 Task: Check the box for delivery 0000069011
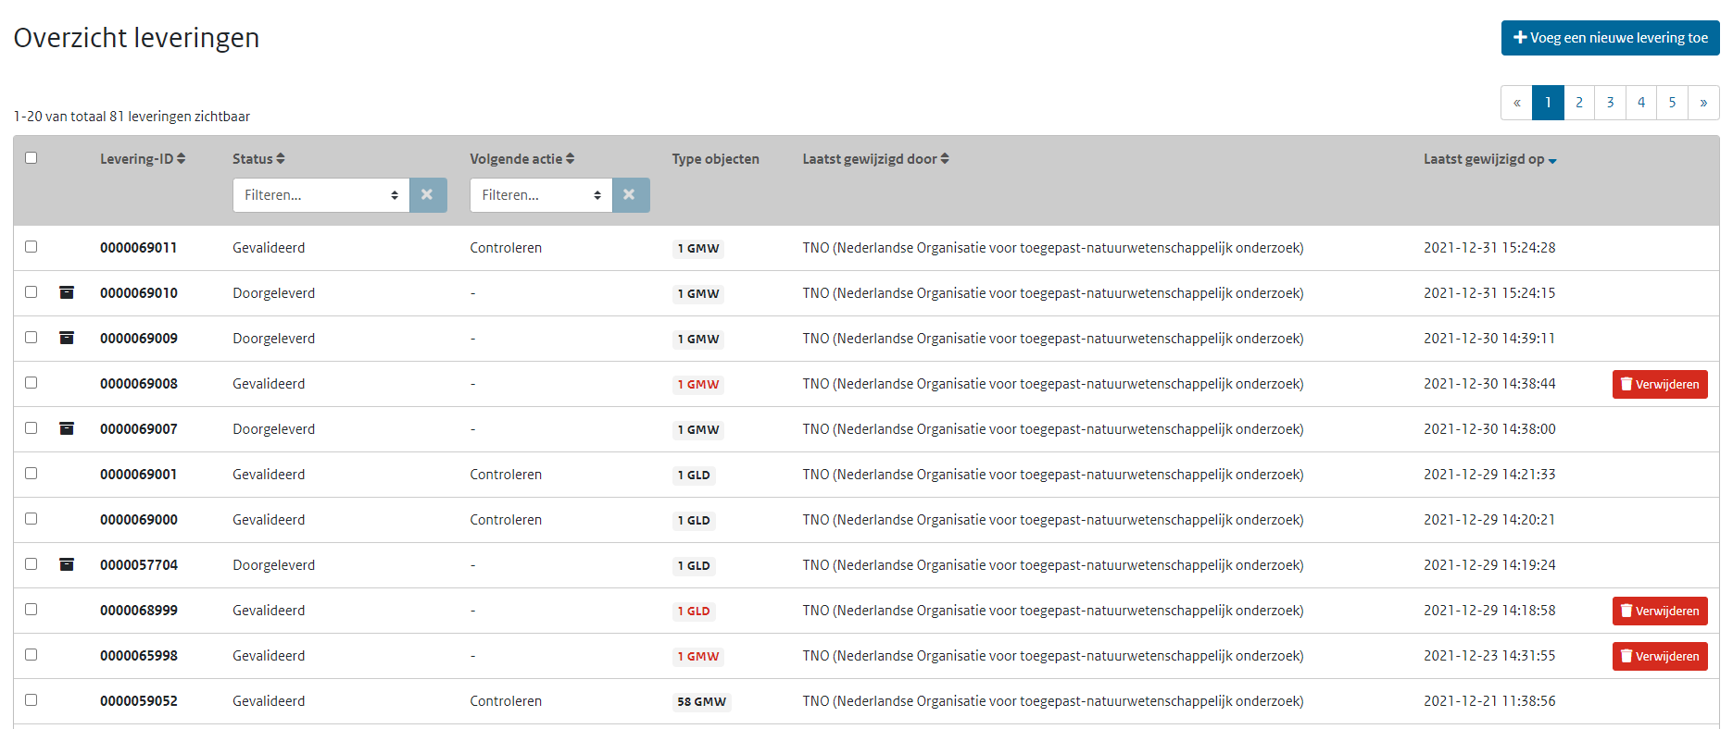(31, 247)
